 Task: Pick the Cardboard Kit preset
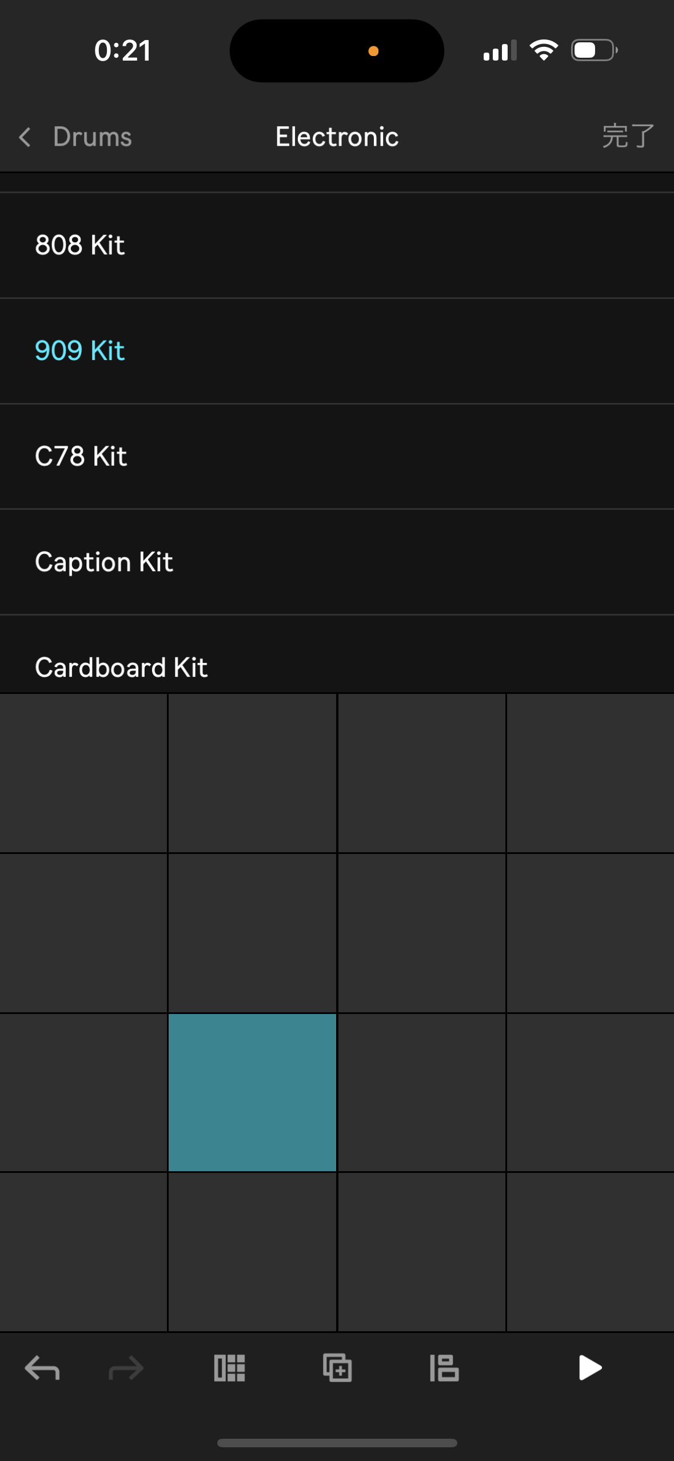click(x=337, y=654)
